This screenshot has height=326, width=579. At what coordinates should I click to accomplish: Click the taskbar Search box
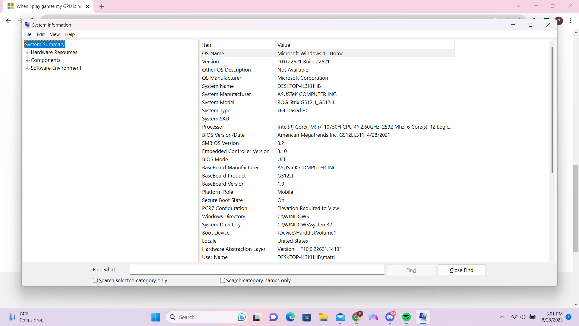207,317
